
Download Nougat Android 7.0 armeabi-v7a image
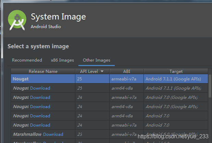point(40,125)
